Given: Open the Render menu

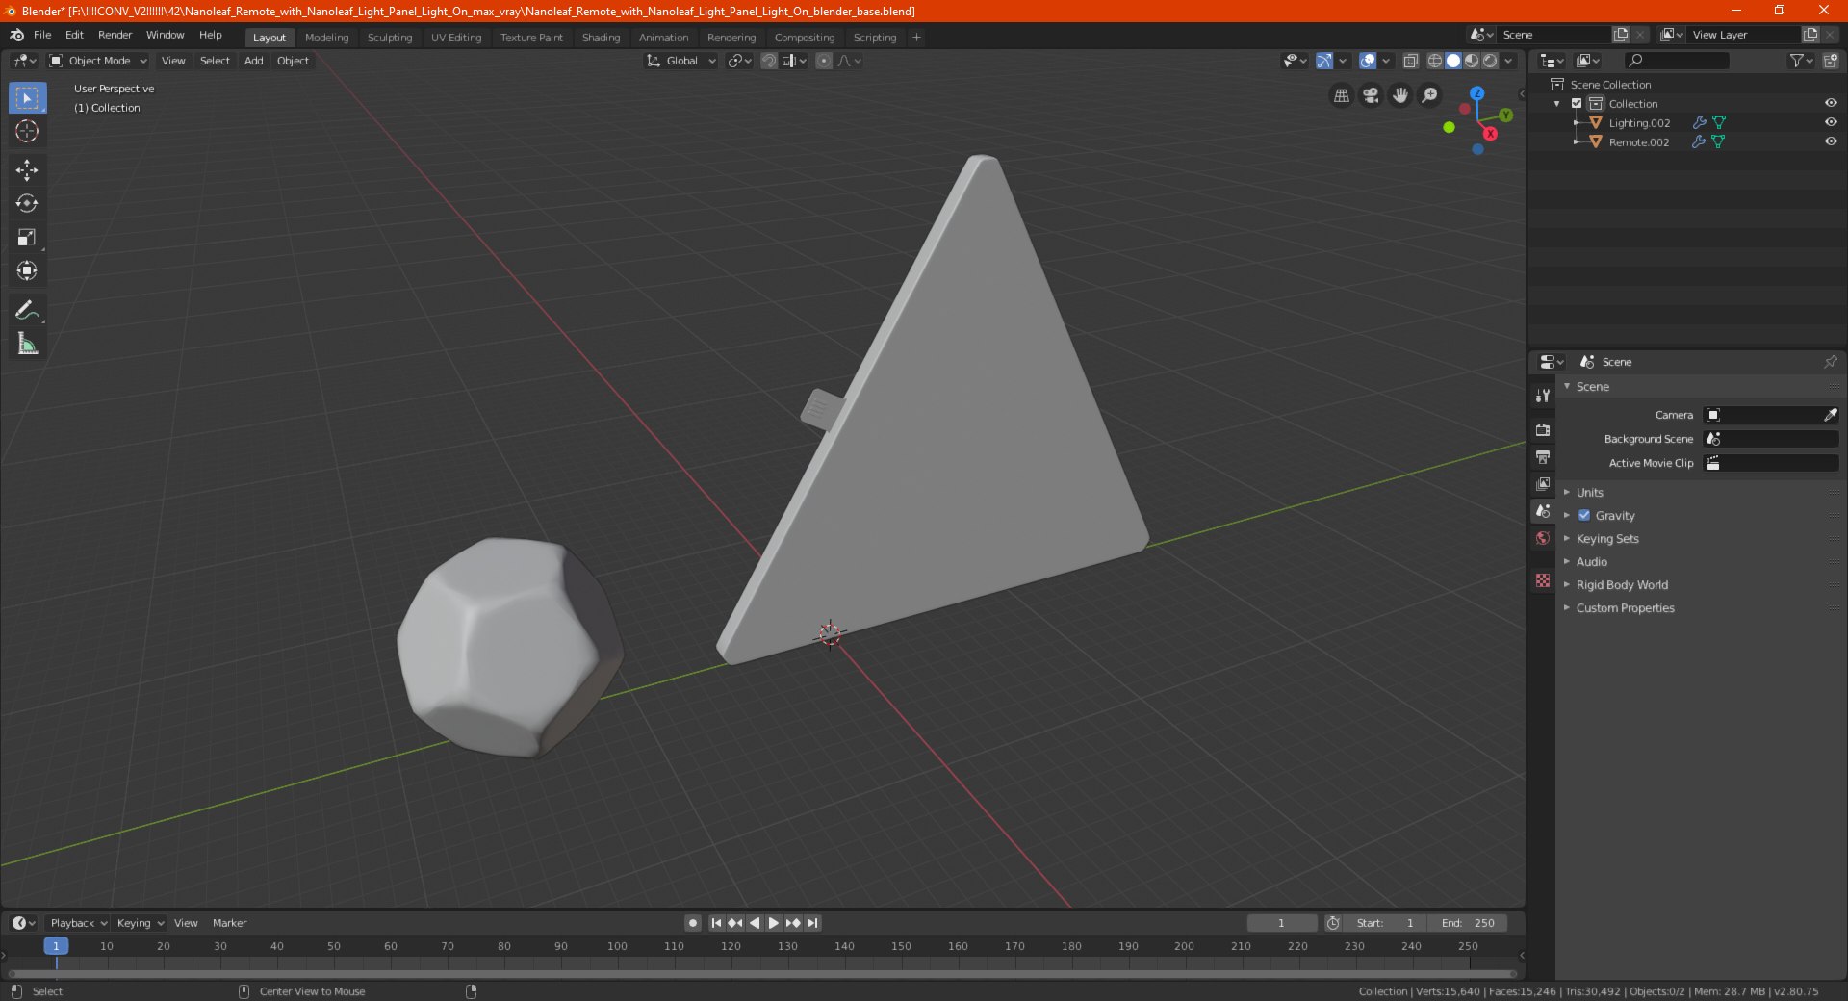Looking at the screenshot, I should click(115, 35).
